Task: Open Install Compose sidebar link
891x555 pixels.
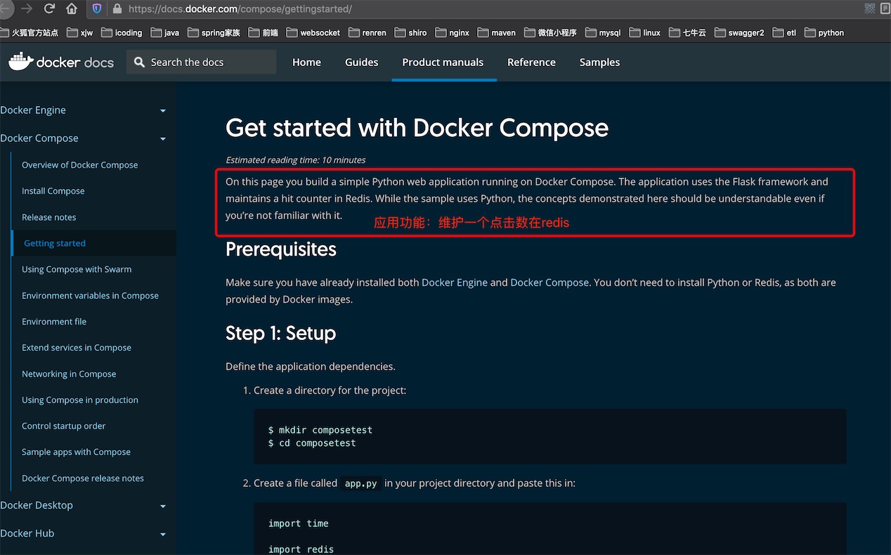Action: [x=53, y=191]
